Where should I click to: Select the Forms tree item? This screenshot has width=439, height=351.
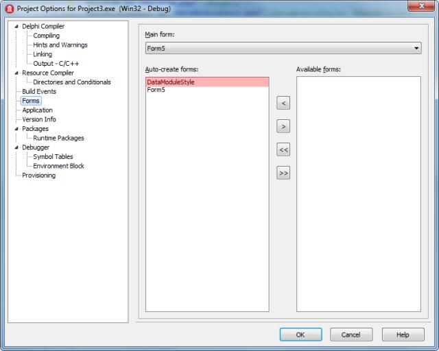pos(31,101)
